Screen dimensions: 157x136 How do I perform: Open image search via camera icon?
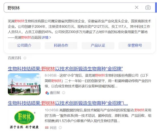148,8
